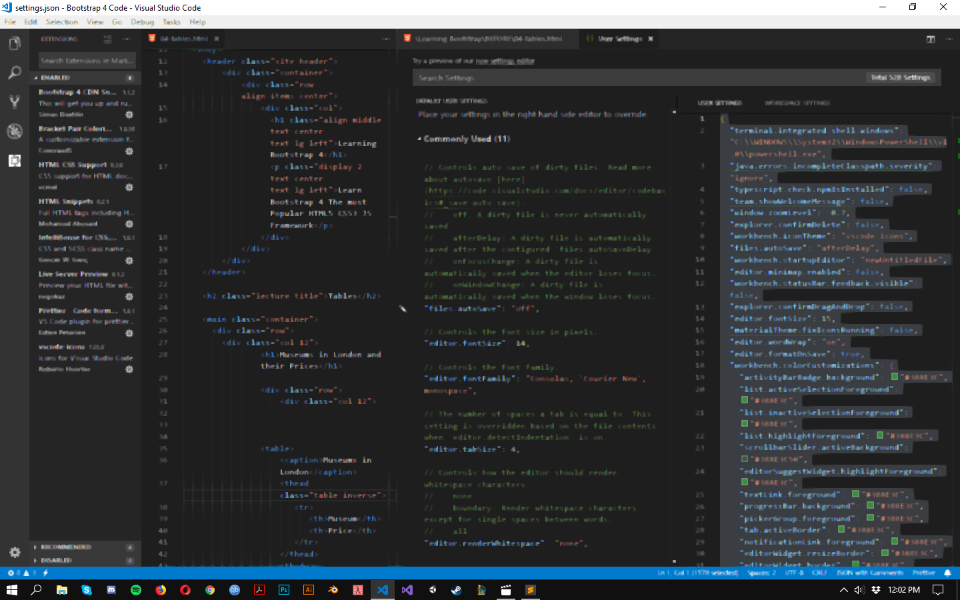The image size is (960, 600).
Task: Open the File menu
Action: (10, 22)
